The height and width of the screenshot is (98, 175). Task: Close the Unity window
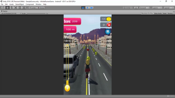coord(172,1)
